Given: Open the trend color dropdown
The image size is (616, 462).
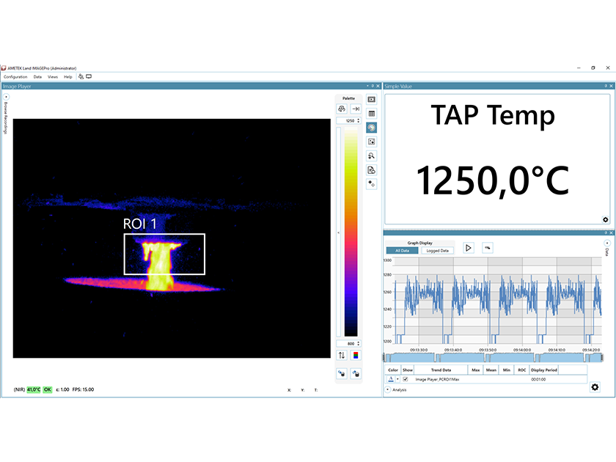Looking at the screenshot, I should (x=397, y=378).
